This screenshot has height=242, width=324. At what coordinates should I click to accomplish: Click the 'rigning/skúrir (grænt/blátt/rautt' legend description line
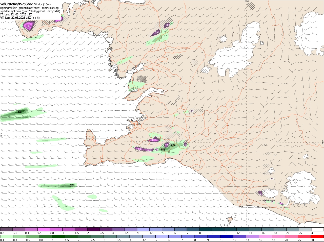coord(29,8)
